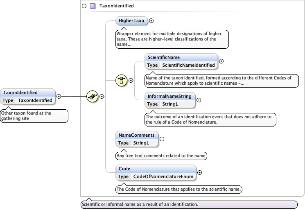The width and height of the screenshot is (305, 210).
Task: Collapse the sequence compositor children
Action: coord(102,97)
